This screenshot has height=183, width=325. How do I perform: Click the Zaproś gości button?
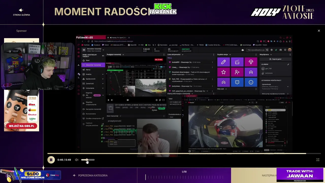click(x=275, y=59)
